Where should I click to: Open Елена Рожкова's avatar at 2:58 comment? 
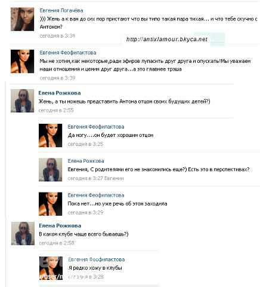[x=23, y=233]
